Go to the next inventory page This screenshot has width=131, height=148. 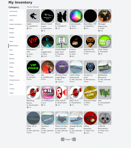point(74,139)
